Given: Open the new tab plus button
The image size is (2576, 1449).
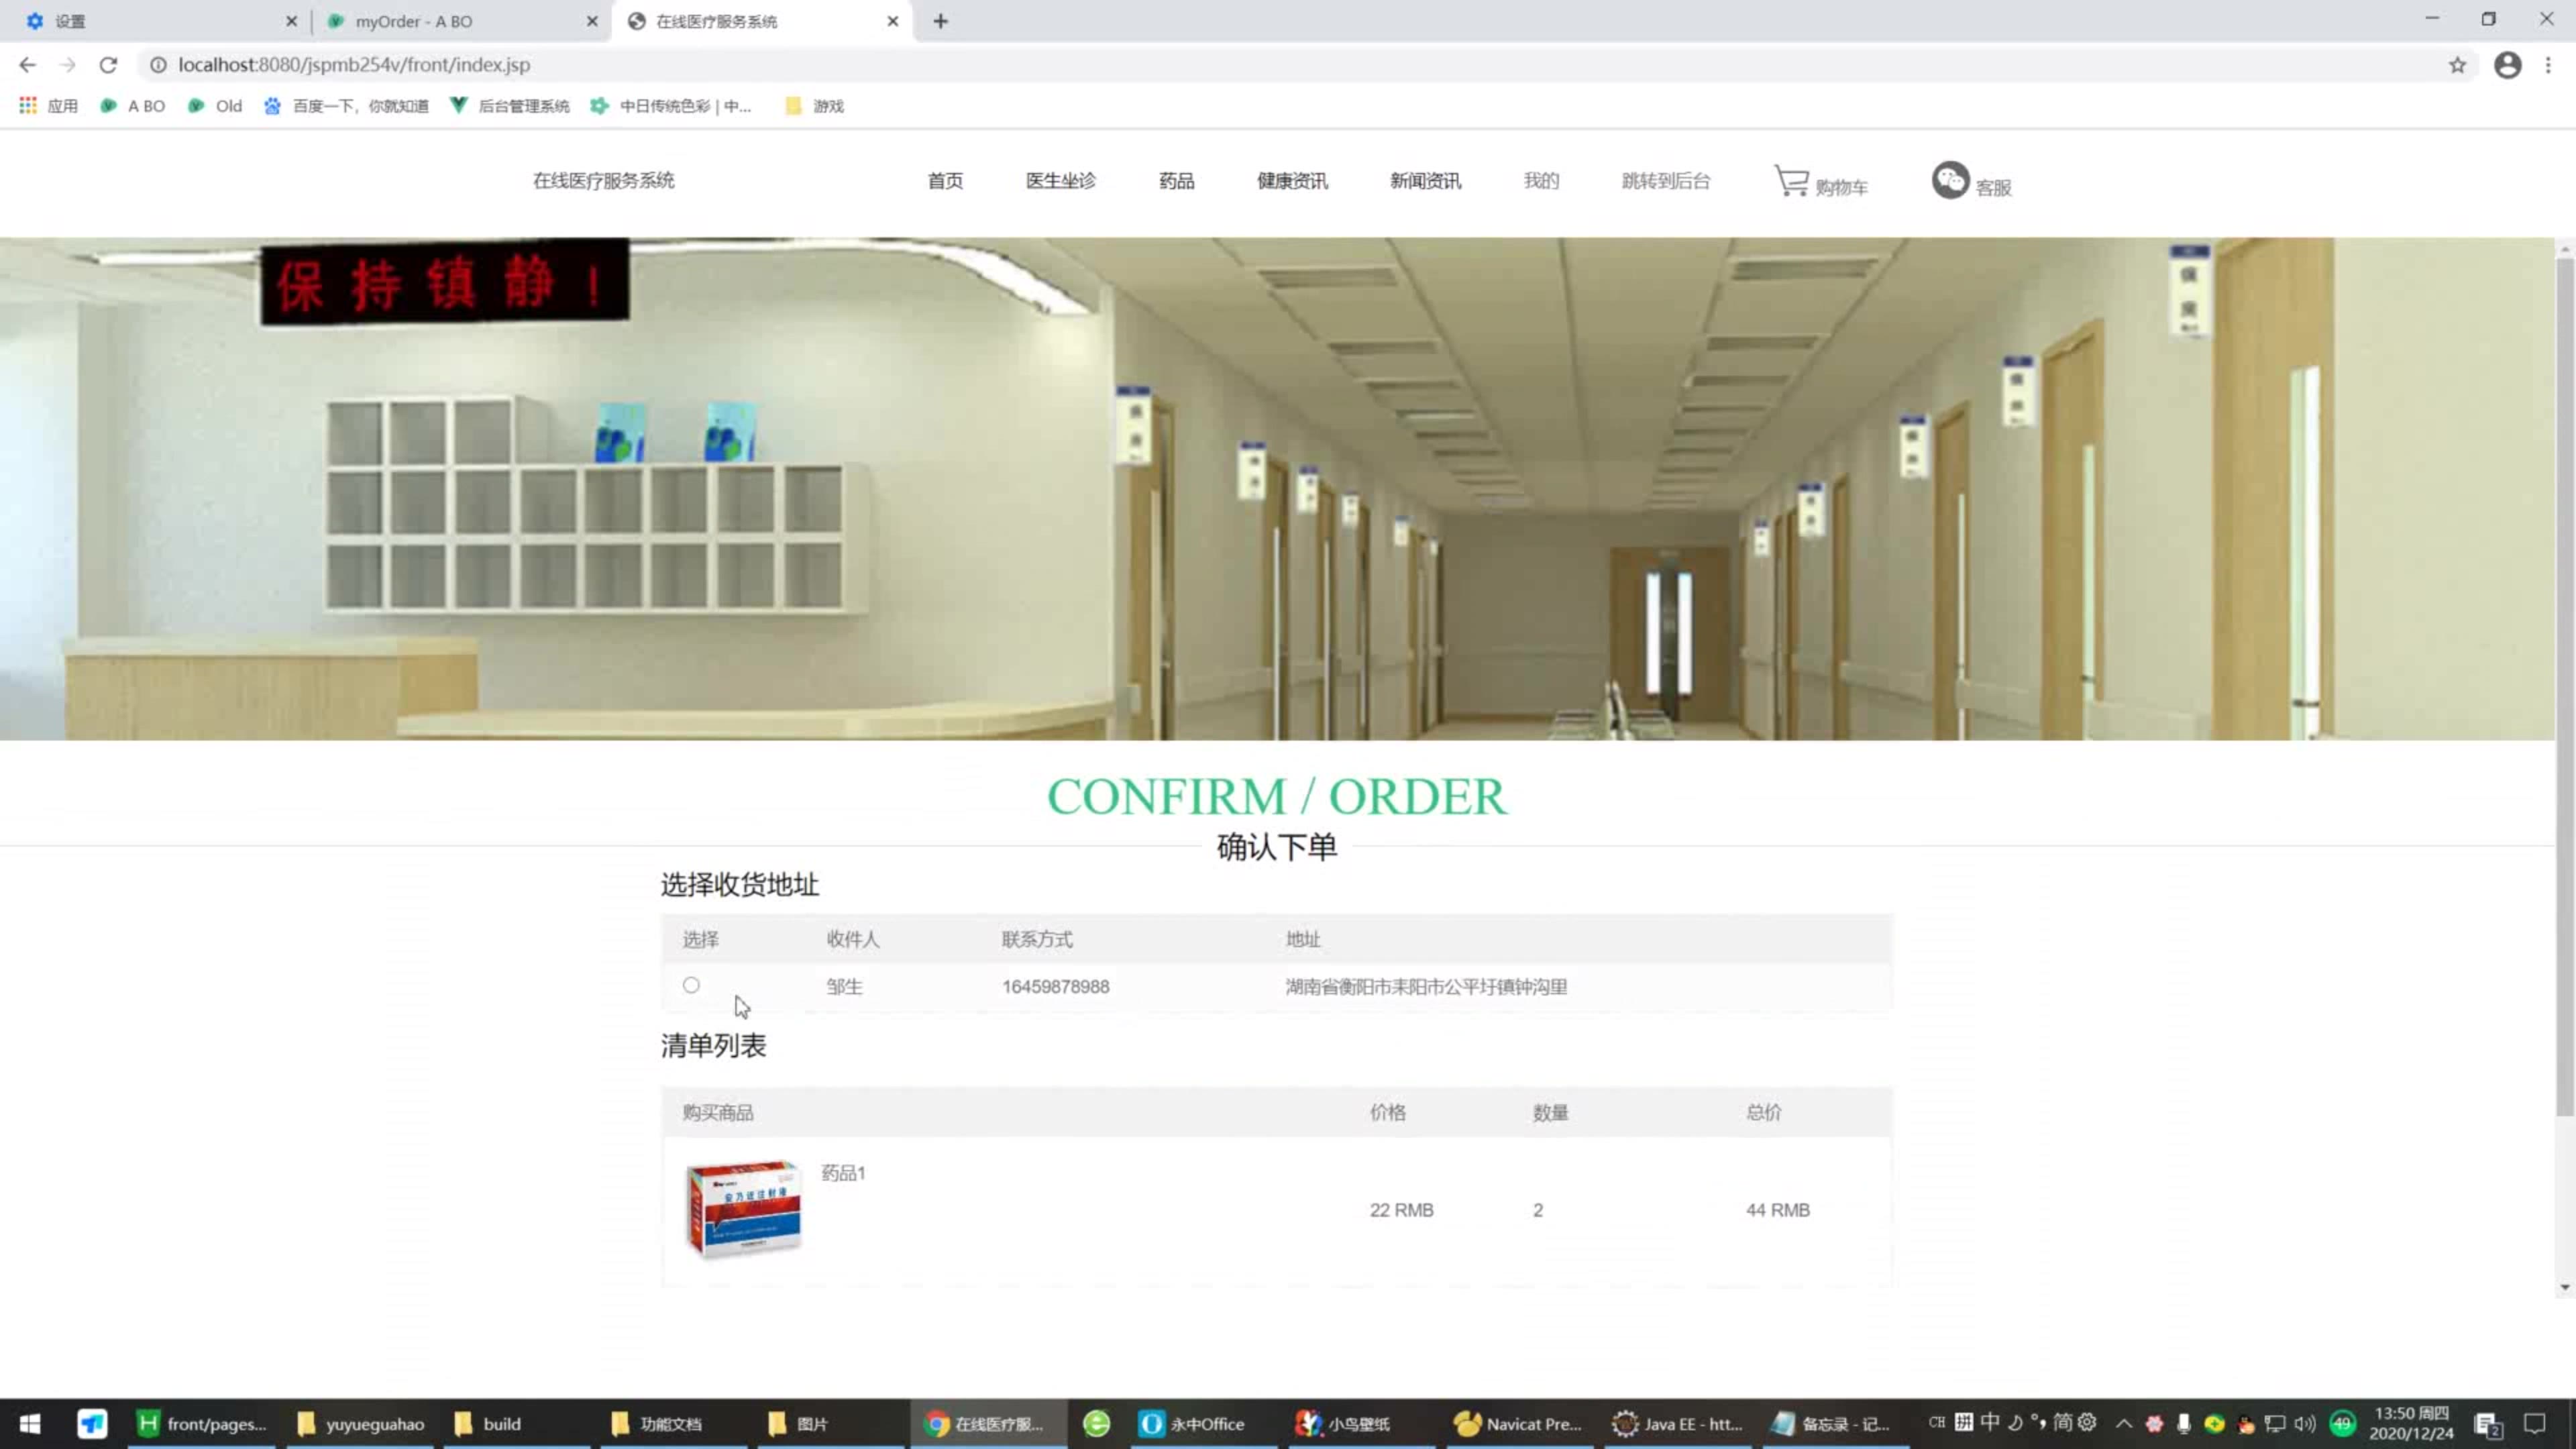Looking at the screenshot, I should (940, 21).
